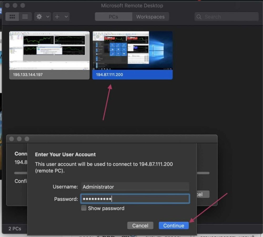Select the 194.87.111.200 label
The image size is (263, 237).
click(109, 75)
